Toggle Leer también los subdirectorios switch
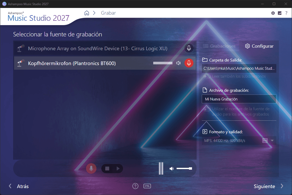This screenshot has width=292, height=195. (207, 76)
